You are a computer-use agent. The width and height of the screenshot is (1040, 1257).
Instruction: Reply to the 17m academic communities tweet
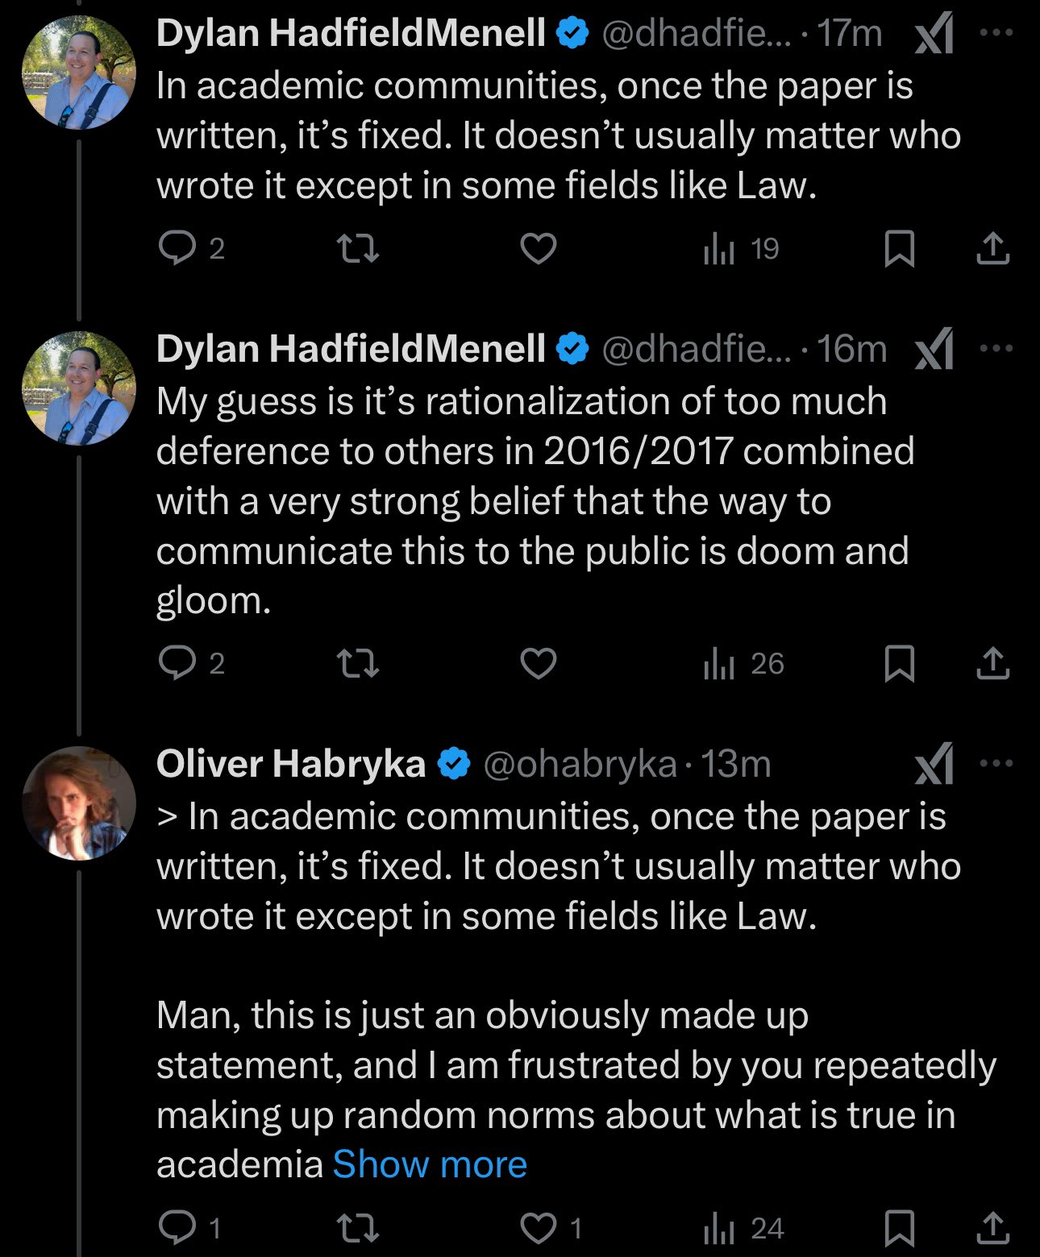[x=177, y=248]
